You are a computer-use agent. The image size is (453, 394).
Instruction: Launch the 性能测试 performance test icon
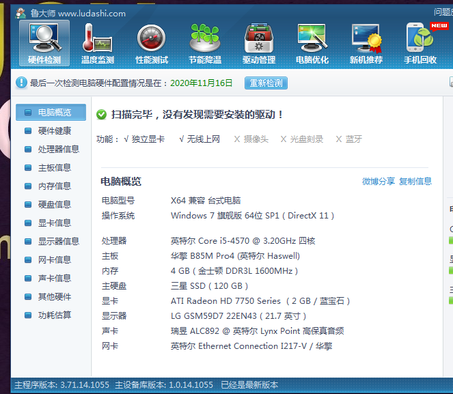pyautogui.click(x=152, y=42)
